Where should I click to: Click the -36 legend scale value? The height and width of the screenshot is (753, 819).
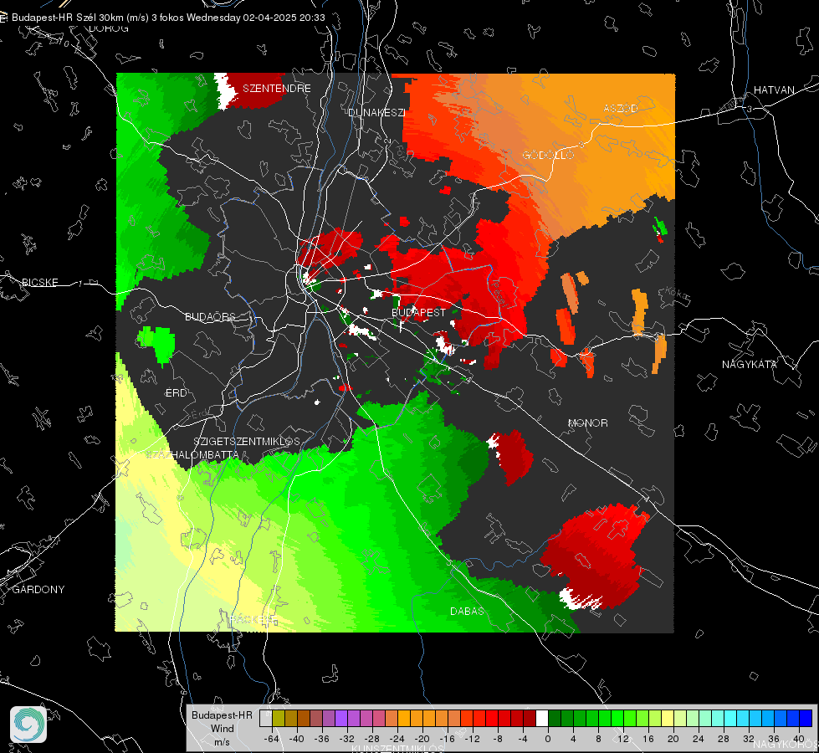pos(322,739)
